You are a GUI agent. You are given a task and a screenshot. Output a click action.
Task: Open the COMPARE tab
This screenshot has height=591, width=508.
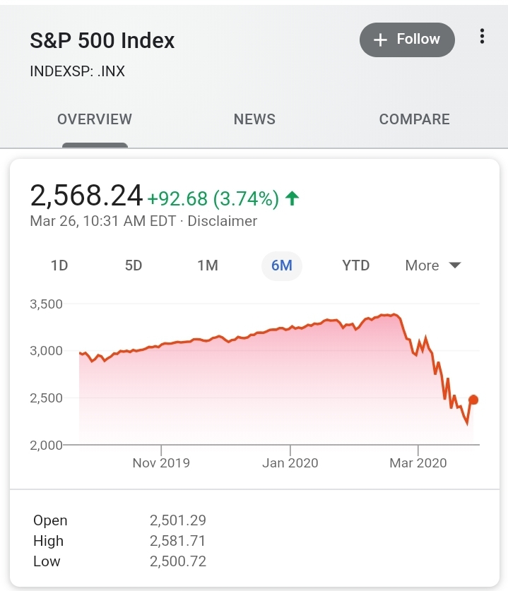(x=415, y=119)
